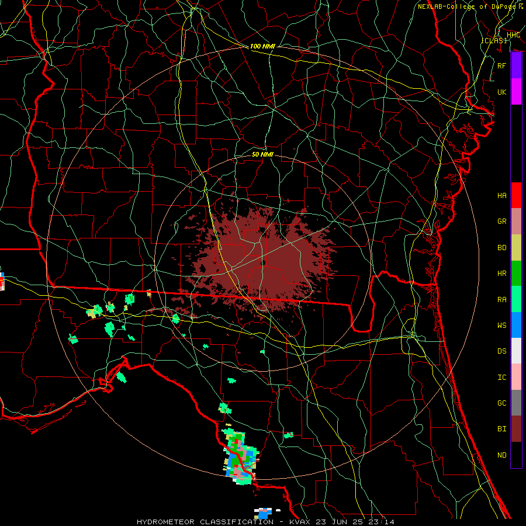Click the RA legend label

pos(502,299)
